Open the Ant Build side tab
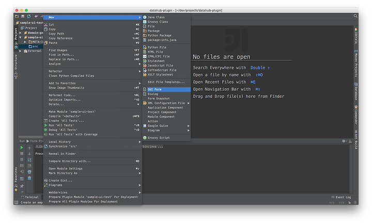Screen dimensions: 372x224 [x=356, y=140]
